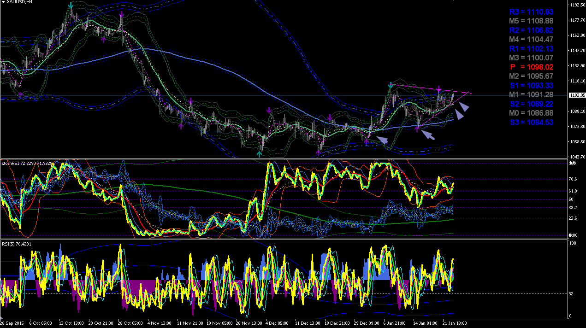
Task: Click the S3 = 1084.53 support label
Action: 531,122
